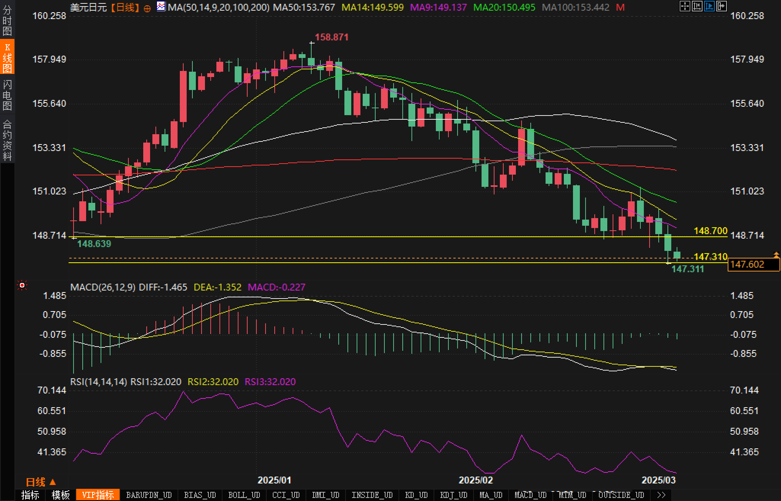This screenshot has height=501, width=781.
Task: Switch to 分时图 view in sidebar
Action: 7,21
